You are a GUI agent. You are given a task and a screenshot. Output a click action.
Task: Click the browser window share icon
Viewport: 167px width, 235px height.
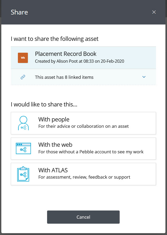(x=23, y=149)
